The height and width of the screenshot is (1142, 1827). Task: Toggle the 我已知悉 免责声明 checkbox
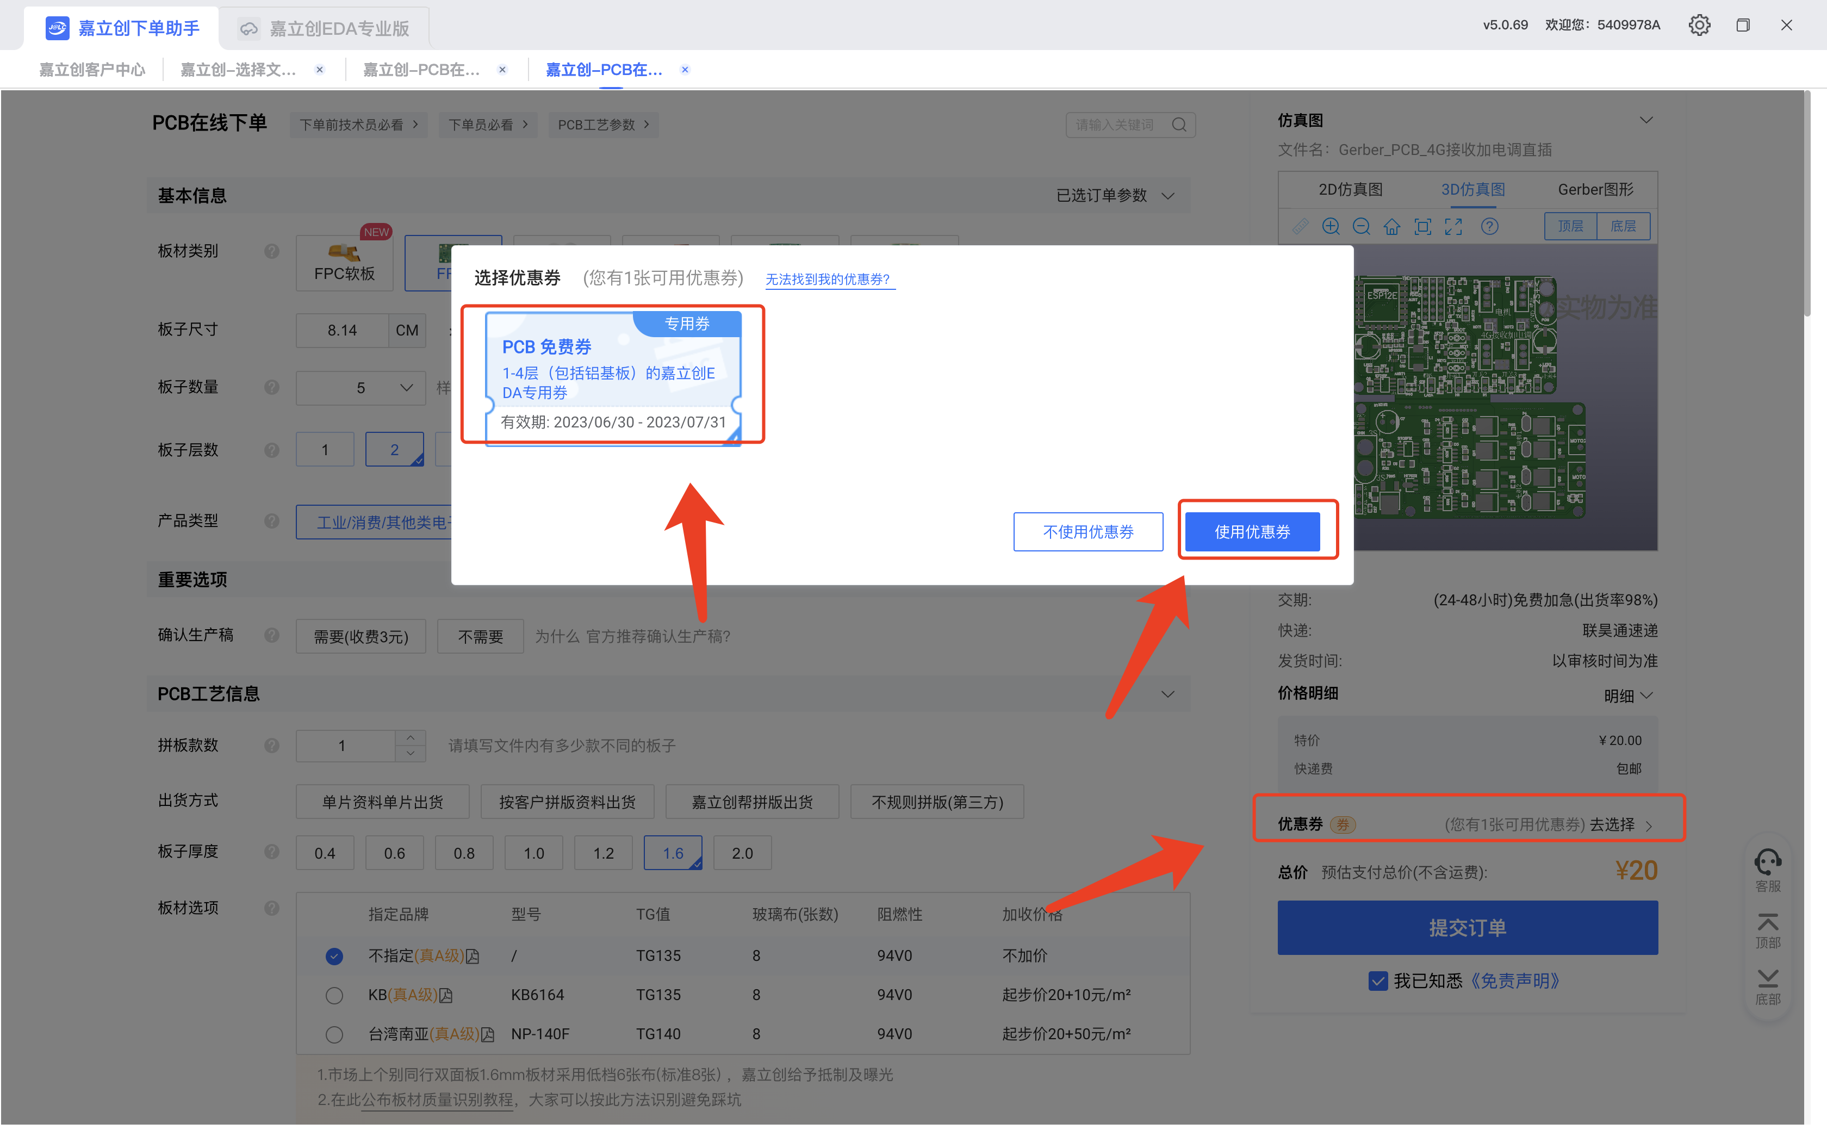[x=1377, y=981]
